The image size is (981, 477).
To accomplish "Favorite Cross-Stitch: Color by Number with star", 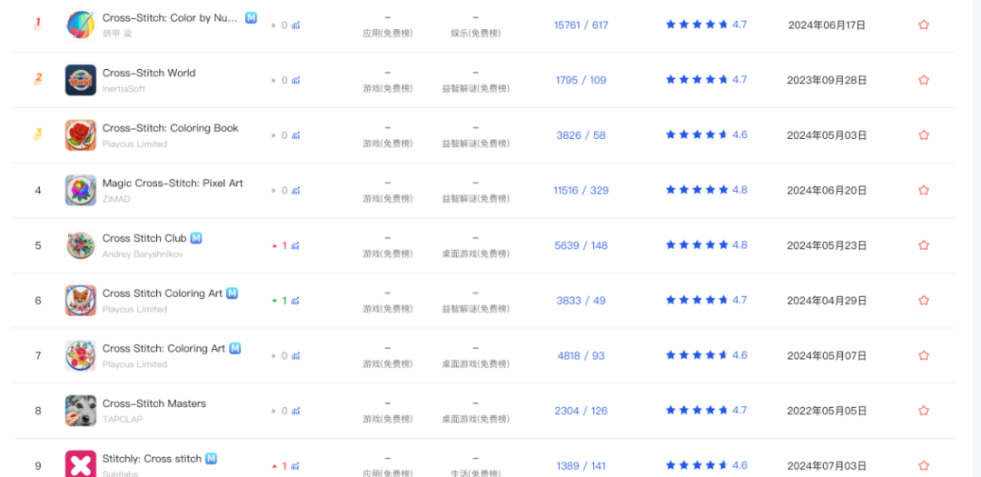I will [x=924, y=25].
